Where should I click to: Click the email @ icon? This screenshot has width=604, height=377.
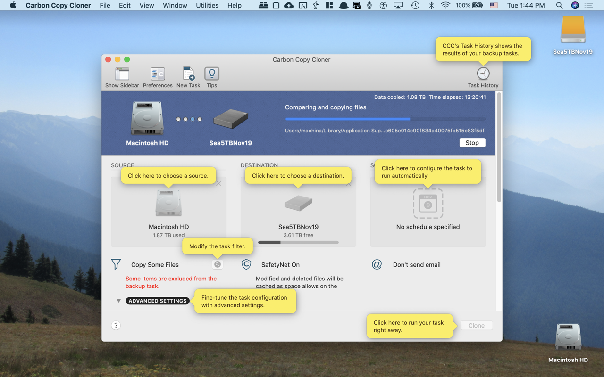pos(377,264)
